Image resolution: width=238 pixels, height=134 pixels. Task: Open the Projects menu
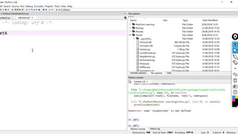pyautogui.click(x=49, y=6)
